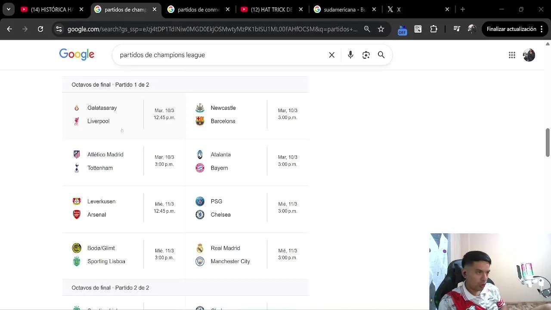Viewport: 551px width, 310px height.
Task: Start voice search with microphone
Action: coord(350,55)
